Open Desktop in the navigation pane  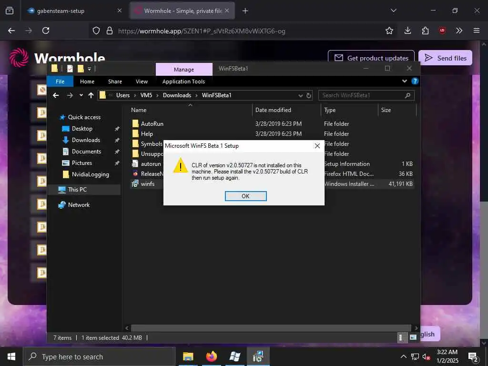coord(82,129)
